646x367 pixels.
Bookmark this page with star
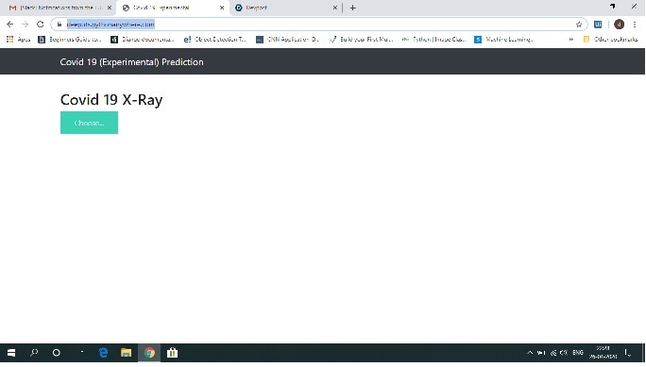click(579, 25)
